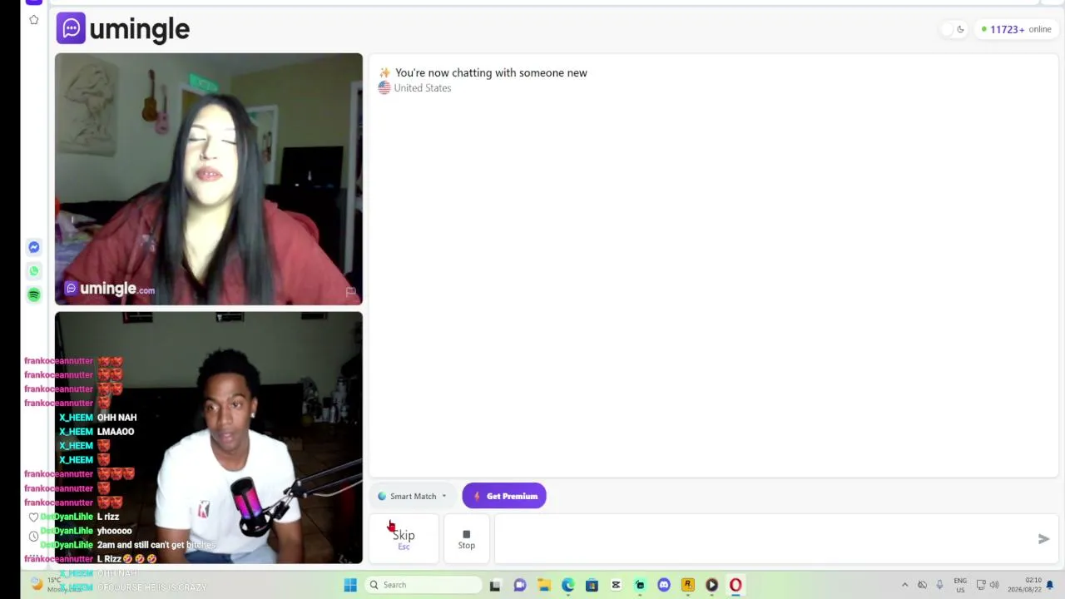Report the stranger using the flag icon

coord(350,291)
